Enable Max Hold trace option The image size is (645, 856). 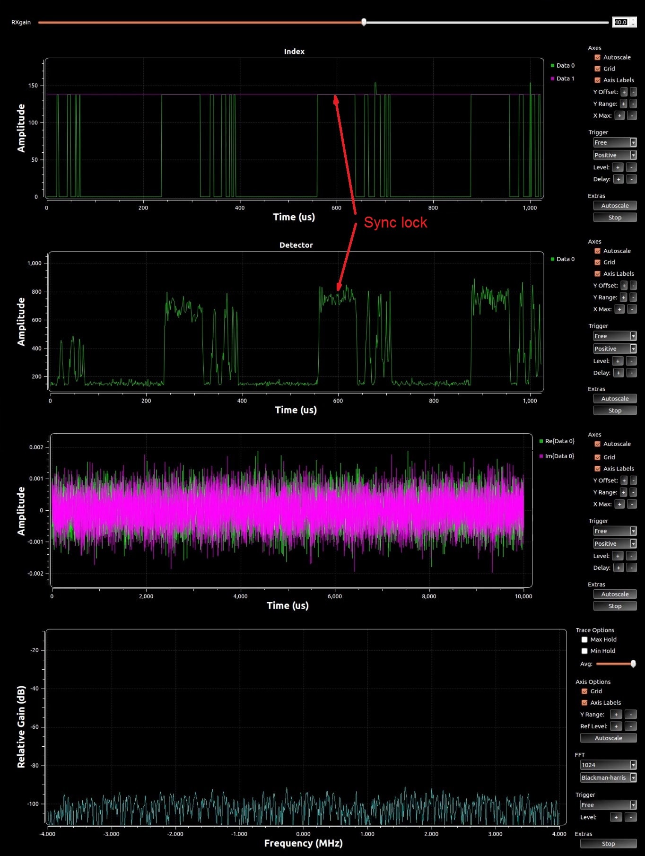584,640
